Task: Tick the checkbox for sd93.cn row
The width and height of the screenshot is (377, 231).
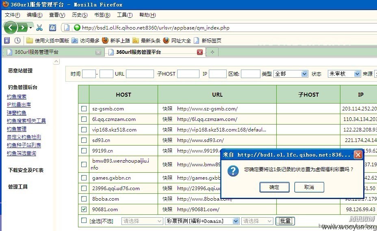Action: point(84,140)
